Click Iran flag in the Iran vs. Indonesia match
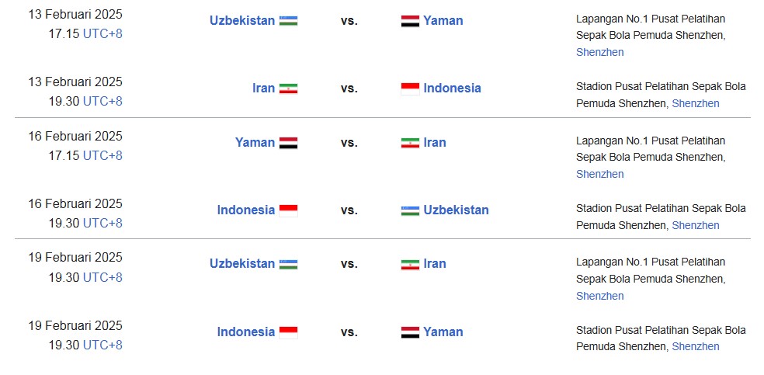 click(x=289, y=89)
